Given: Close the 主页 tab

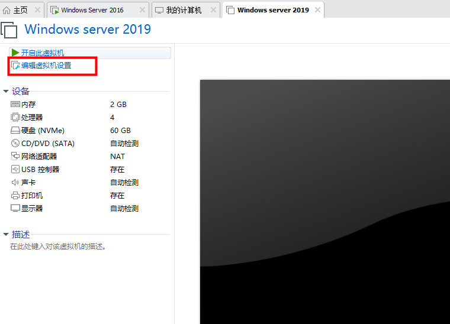Looking at the screenshot, I should 37,10.
